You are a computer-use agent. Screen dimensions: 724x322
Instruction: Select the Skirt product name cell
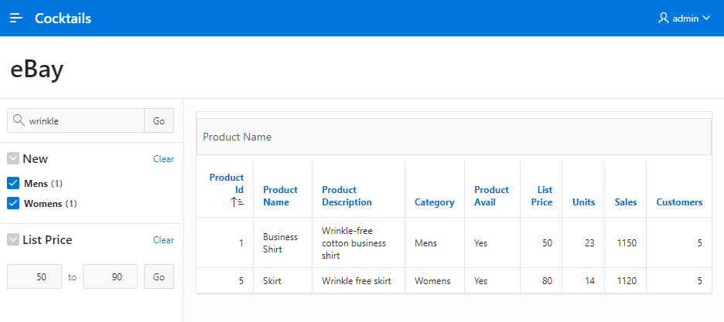[282, 280]
